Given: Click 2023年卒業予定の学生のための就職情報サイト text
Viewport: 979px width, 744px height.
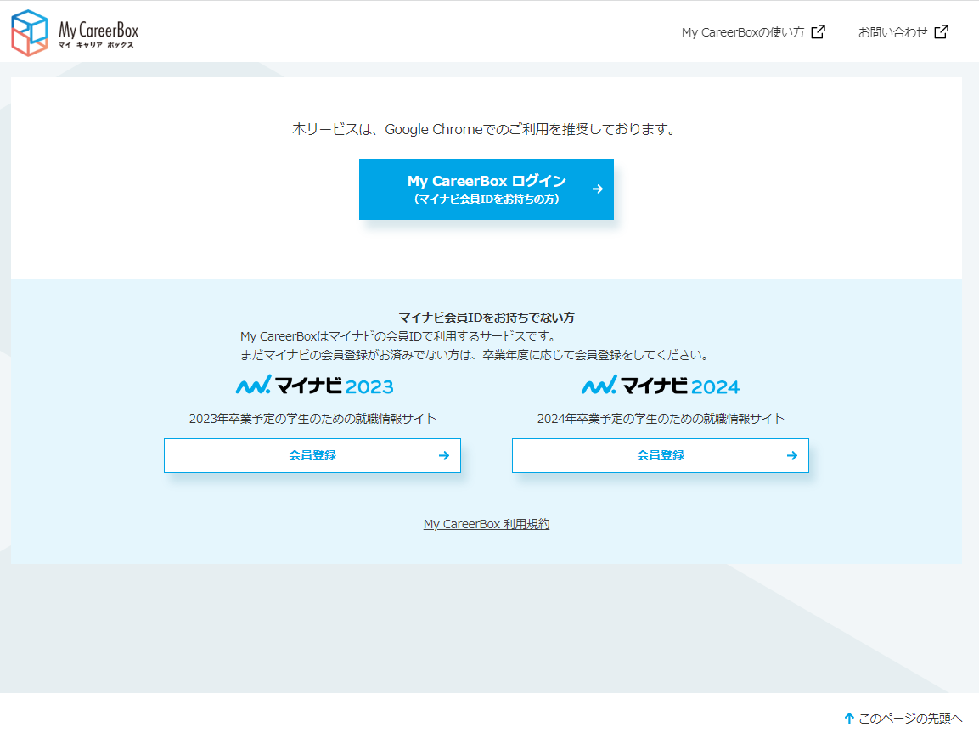Looking at the screenshot, I should click(x=312, y=419).
